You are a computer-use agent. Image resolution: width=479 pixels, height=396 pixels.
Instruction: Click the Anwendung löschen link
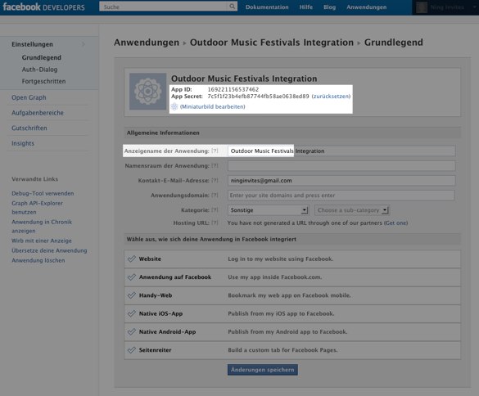click(x=38, y=260)
